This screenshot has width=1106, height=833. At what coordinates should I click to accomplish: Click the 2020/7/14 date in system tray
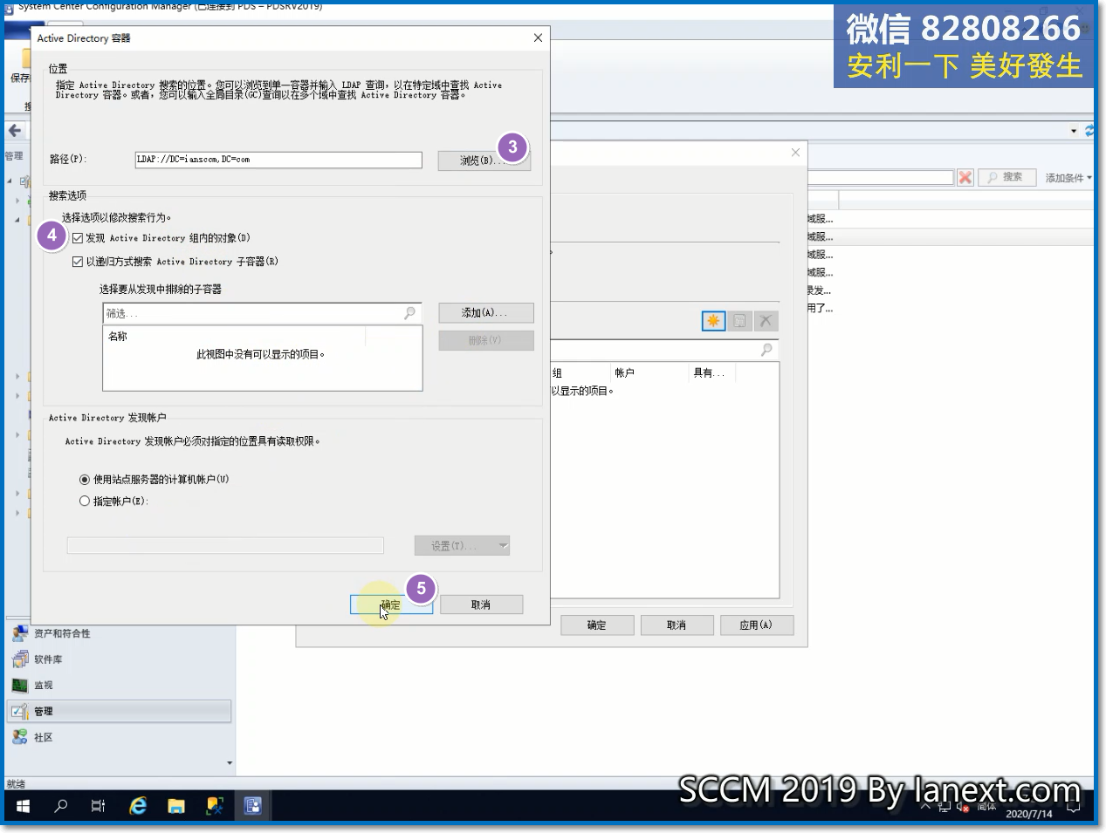1029,814
